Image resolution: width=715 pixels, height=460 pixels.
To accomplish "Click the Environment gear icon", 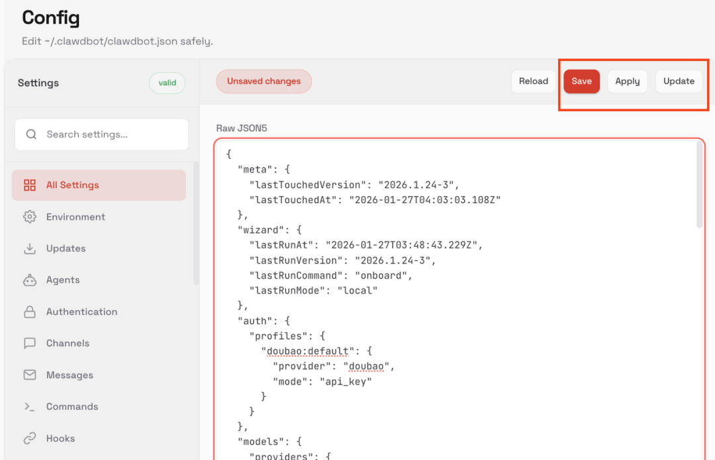I will tap(30, 217).
